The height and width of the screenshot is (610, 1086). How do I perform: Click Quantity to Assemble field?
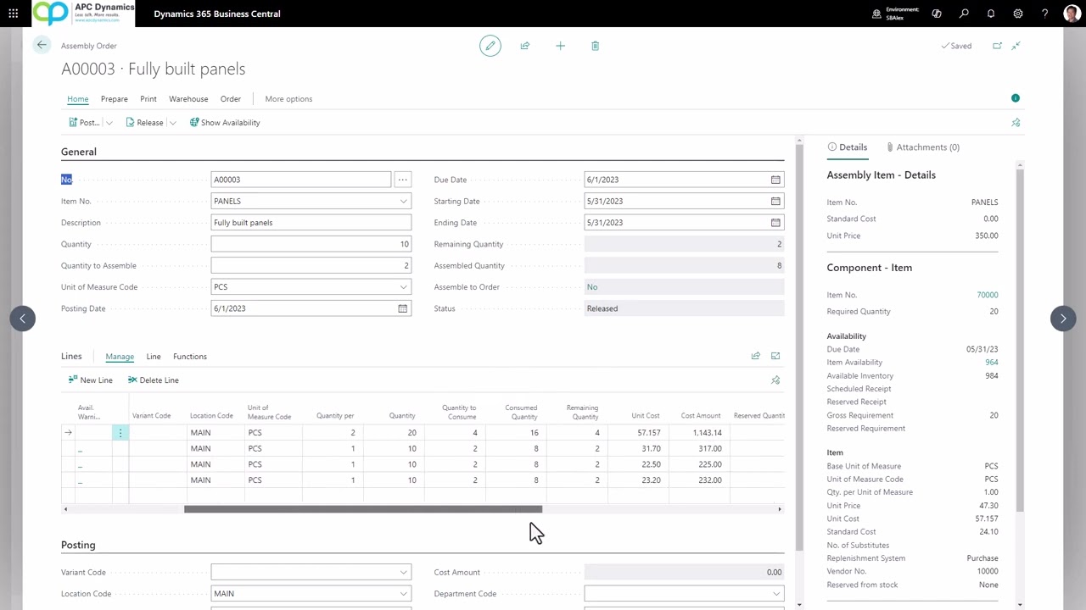[x=311, y=265]
